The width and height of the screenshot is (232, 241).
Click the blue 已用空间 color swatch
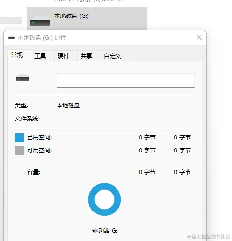pyautogui.click(x=19, y=137)
